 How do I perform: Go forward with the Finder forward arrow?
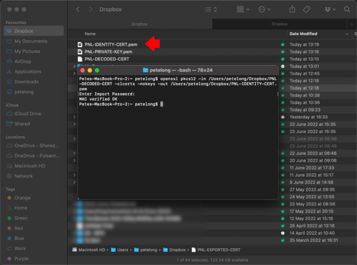point(91,9)
